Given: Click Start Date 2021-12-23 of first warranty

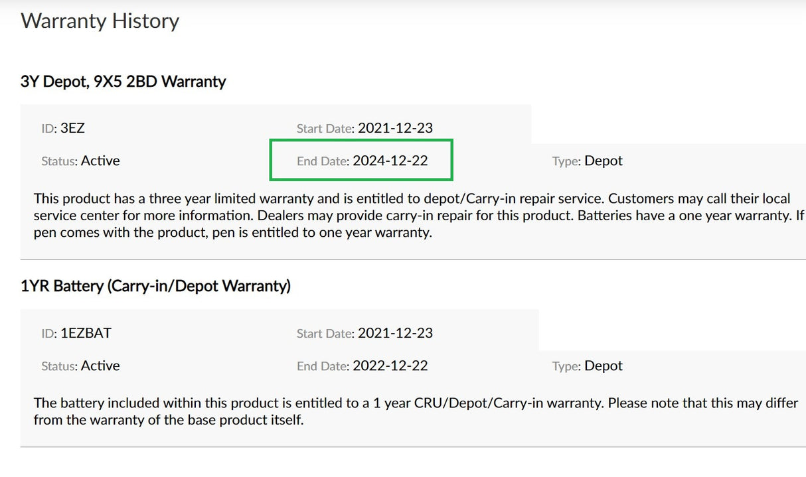Looking at the screenshot, I should click(396, 128).
